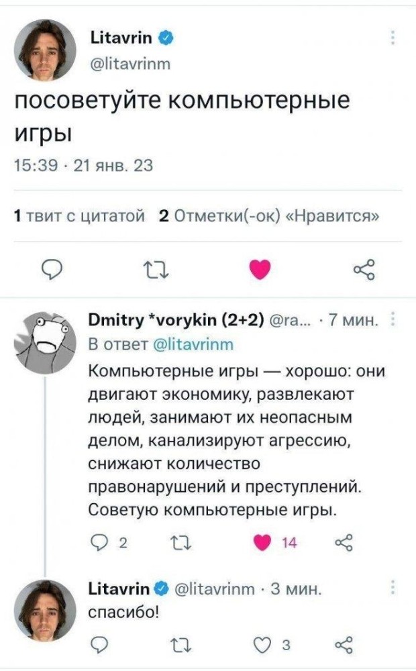The width and height of the screenshot is (416, 671).
Task: Unlike the main tweet's pink heart
Action: pyautogui.click(x=260, y=270)
